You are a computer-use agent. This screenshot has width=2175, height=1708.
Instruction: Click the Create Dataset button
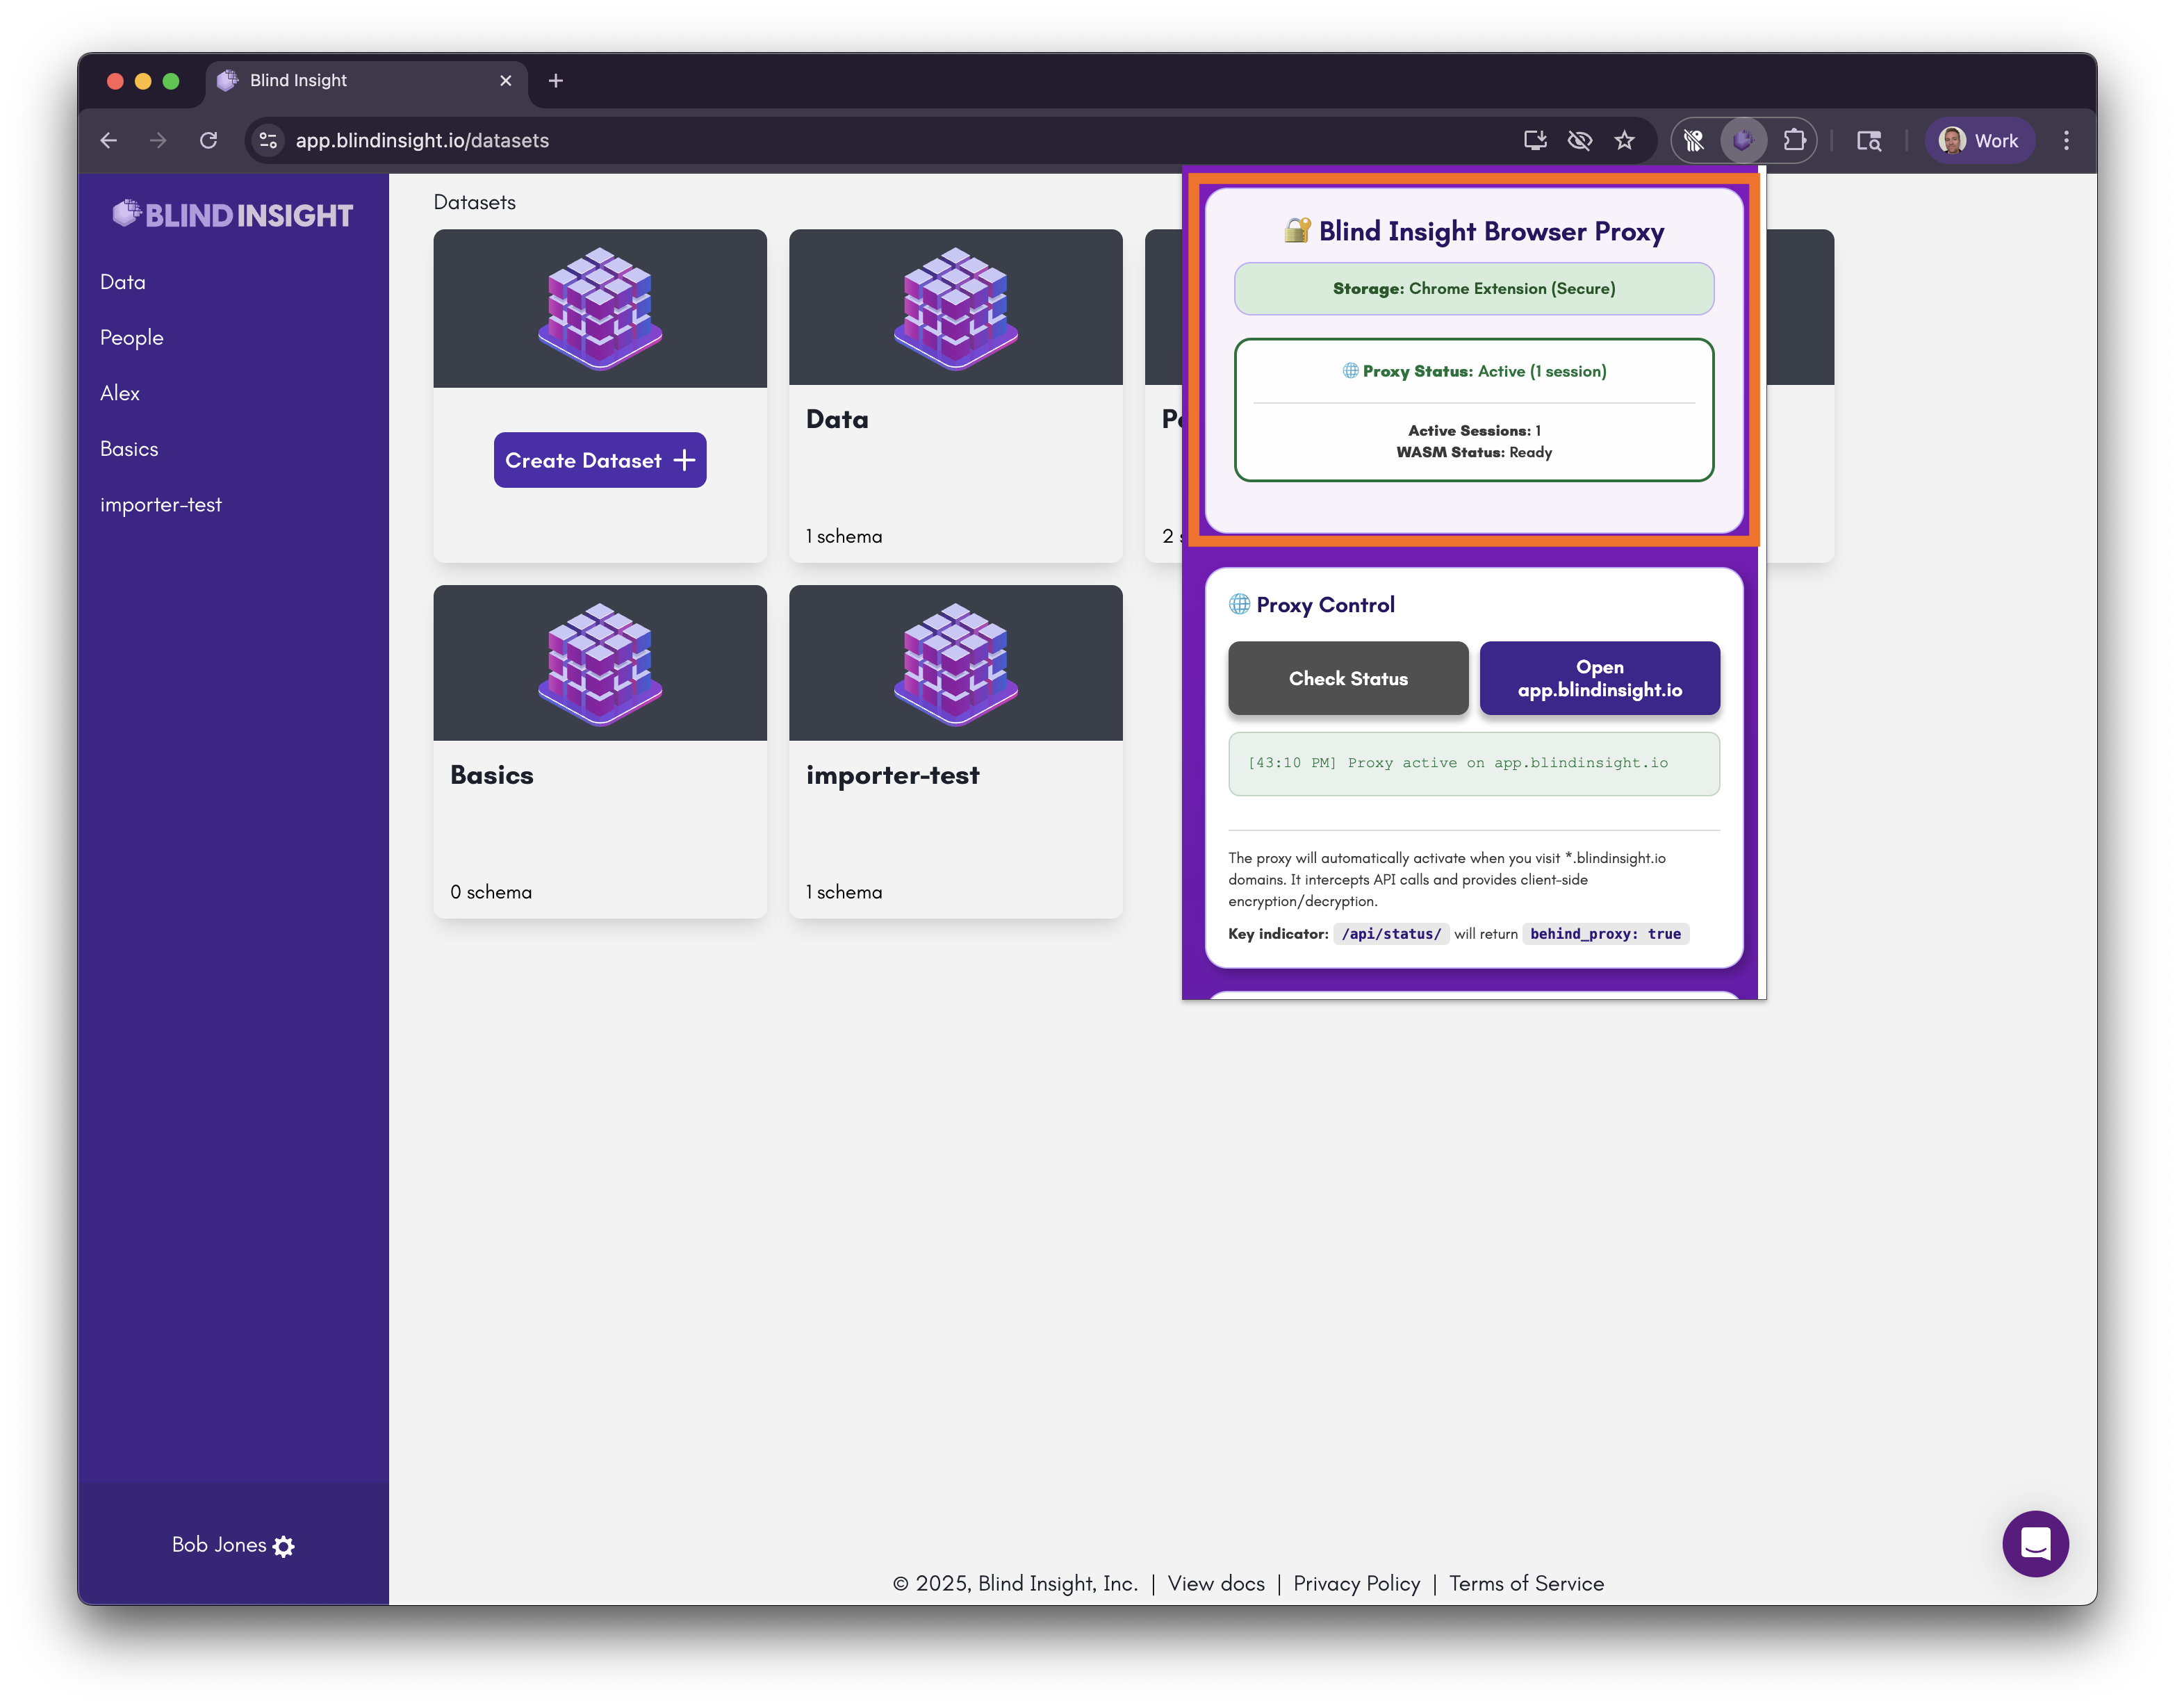point(600,460)
